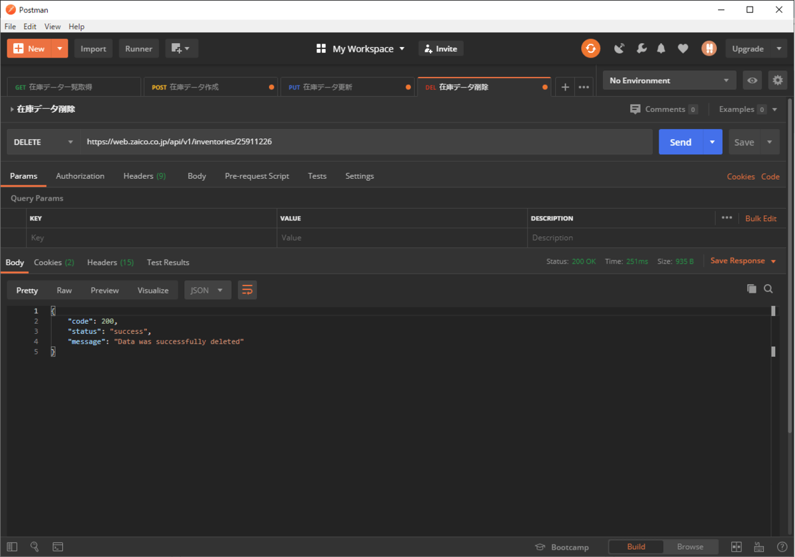The height and width of the screenshot is (557, 795).
Task: Open the notifications bell icon
Action: coord(661,48)
